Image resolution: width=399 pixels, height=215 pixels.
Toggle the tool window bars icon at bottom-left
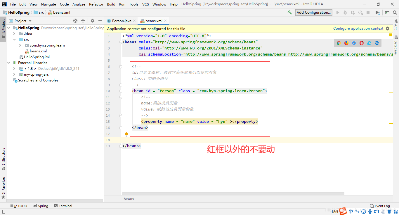[3, 212]
